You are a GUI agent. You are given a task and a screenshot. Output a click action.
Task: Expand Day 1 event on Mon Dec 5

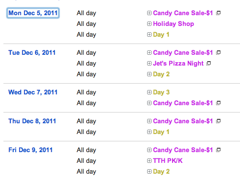pos(149,35)
